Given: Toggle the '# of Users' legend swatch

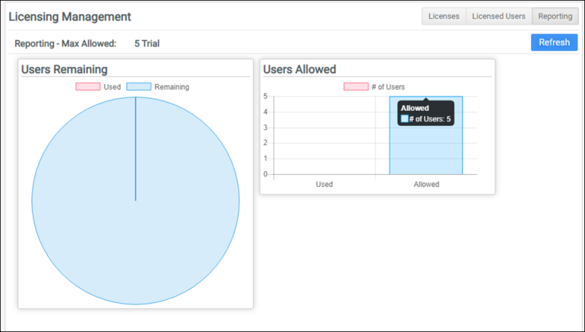Looking at the screenshot, I should click(x=356, y=87).
